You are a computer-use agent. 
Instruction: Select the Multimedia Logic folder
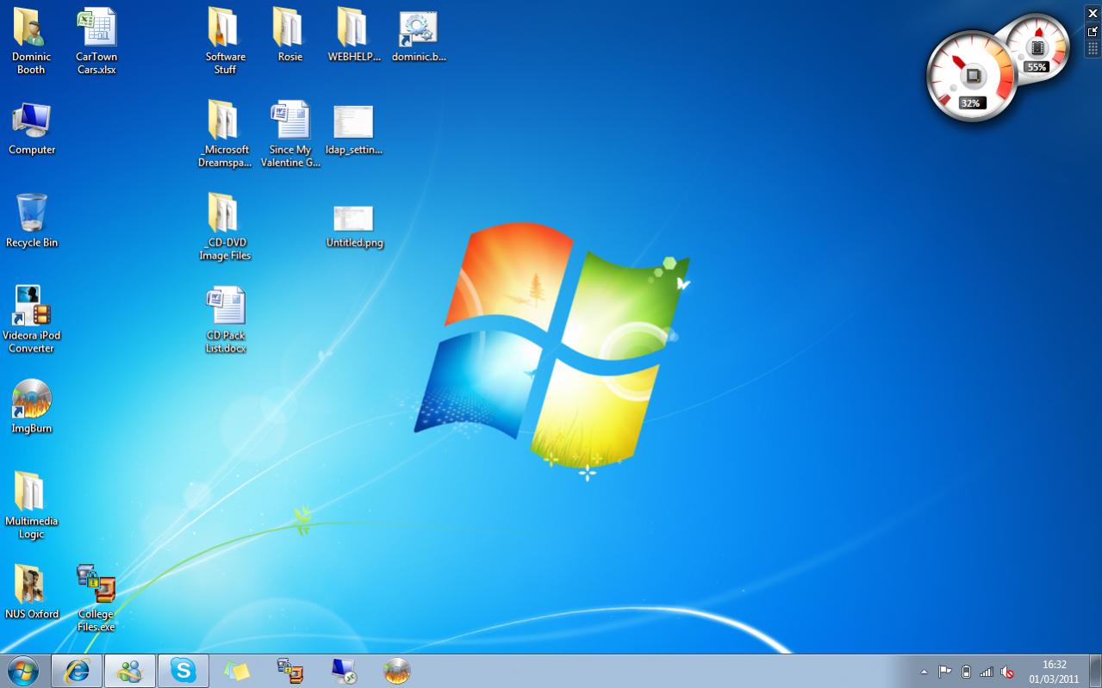pos(32,505)
